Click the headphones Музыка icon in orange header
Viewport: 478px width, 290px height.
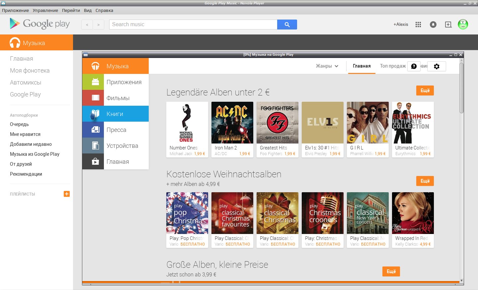(15, 43)
